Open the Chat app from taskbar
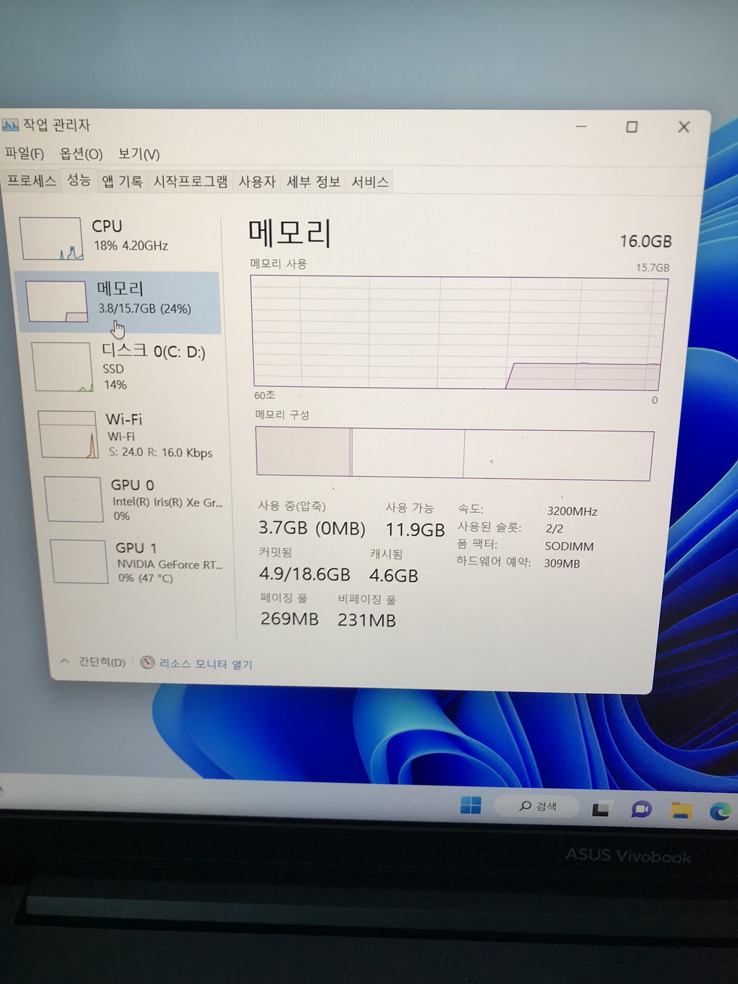Image resolution: width=738 pixels, height=984 pixels. point(641,810)
